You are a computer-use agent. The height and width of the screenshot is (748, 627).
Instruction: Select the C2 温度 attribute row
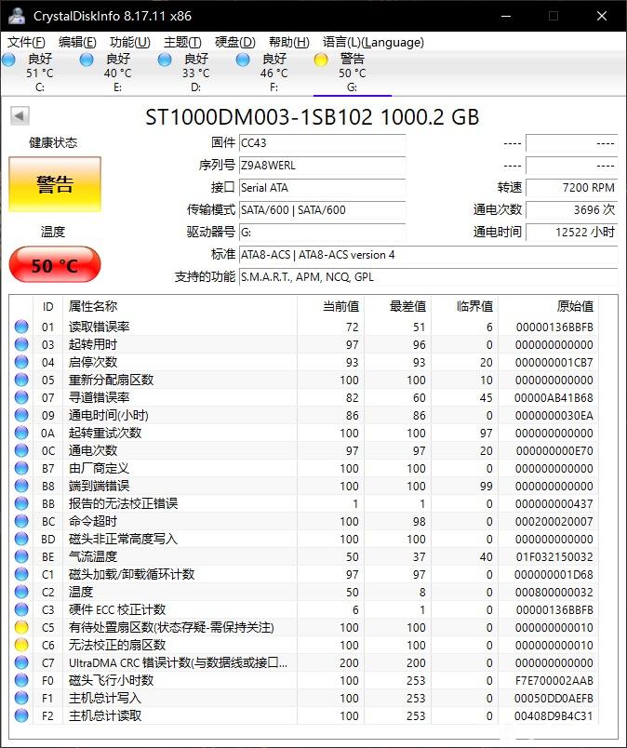point(304,592)
